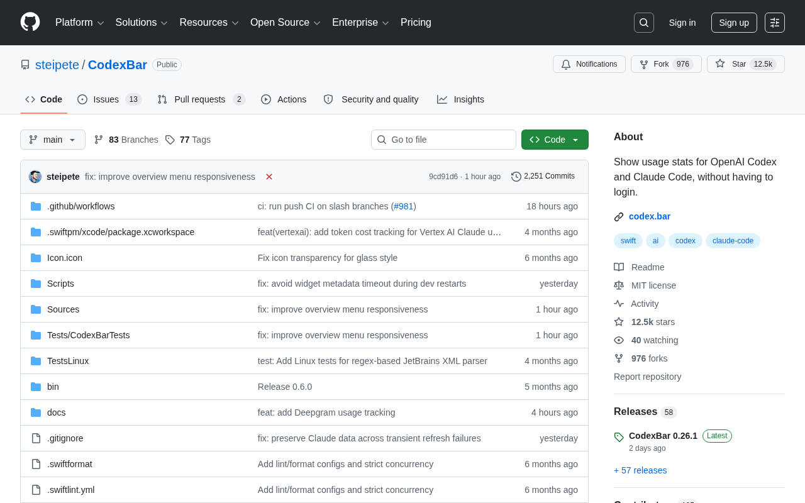
Task: Click the repository icon before steipete owner name
Action: [x=25, y=65]
